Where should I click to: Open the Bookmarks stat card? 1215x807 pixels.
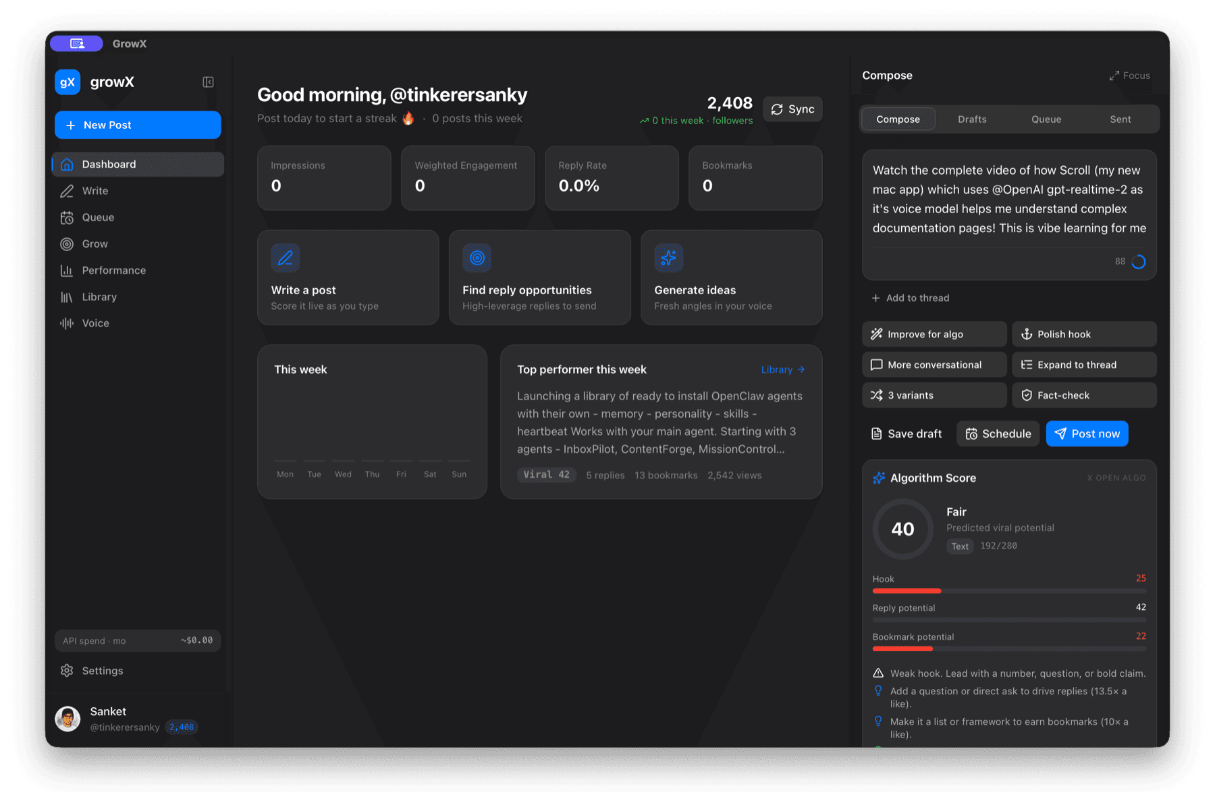[755, 178]
